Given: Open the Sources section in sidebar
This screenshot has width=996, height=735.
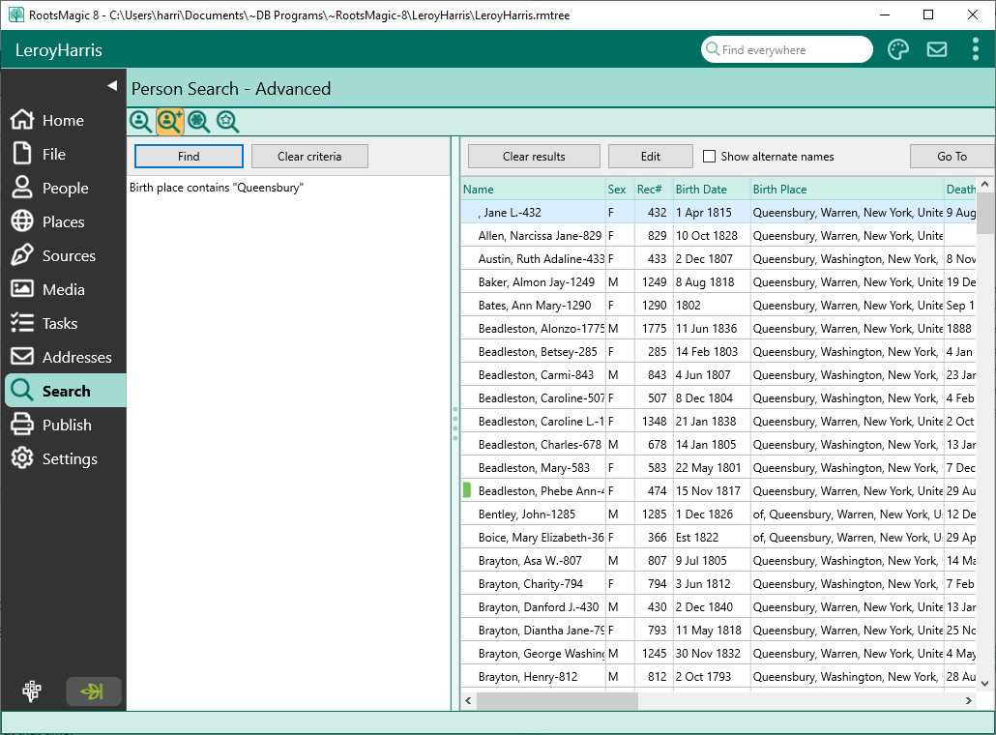Looking at the screenshot, I should (x=68, y=256).
